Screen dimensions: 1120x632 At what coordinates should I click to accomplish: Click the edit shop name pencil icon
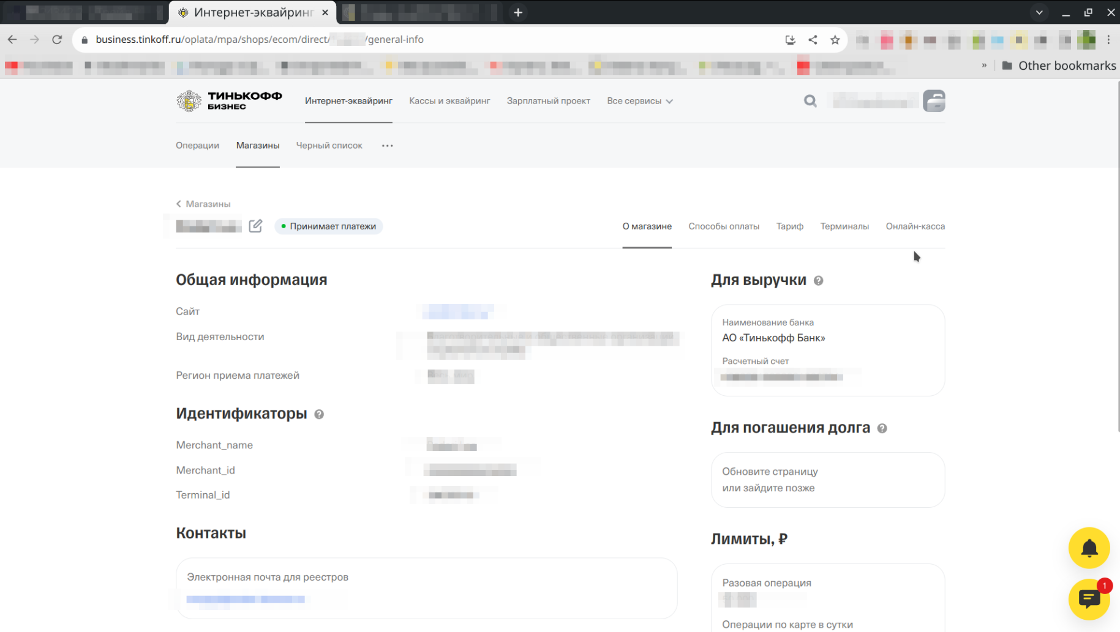255,226
